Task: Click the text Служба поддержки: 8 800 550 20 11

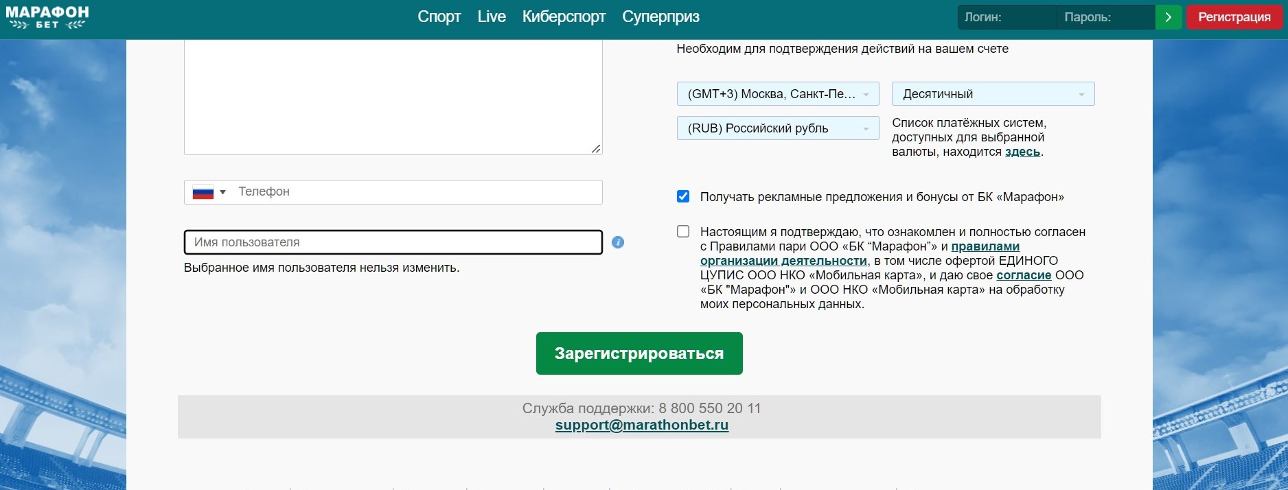Action: click(x=641, y=408)
